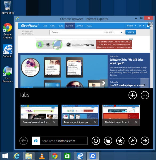Screen dimensions: 156x160
Task: Open the ANSWERS section on Softonic
Action: [x=80, y=26]
